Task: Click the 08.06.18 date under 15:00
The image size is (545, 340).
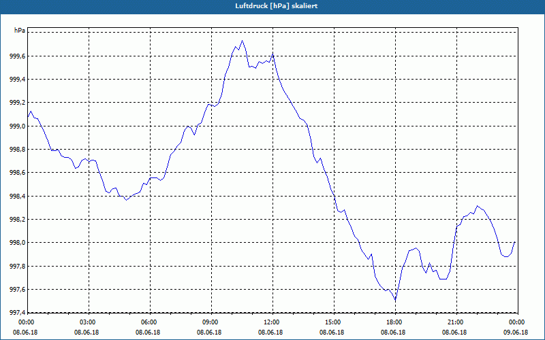Action: coord(332,333)
